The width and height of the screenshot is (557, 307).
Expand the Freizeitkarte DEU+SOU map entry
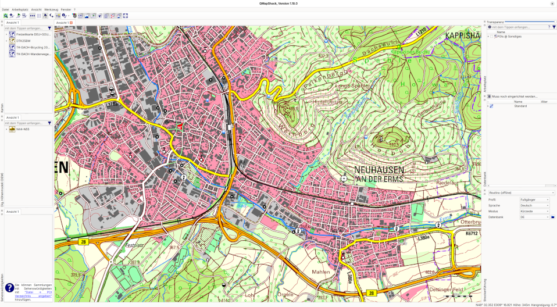[6, 34]
